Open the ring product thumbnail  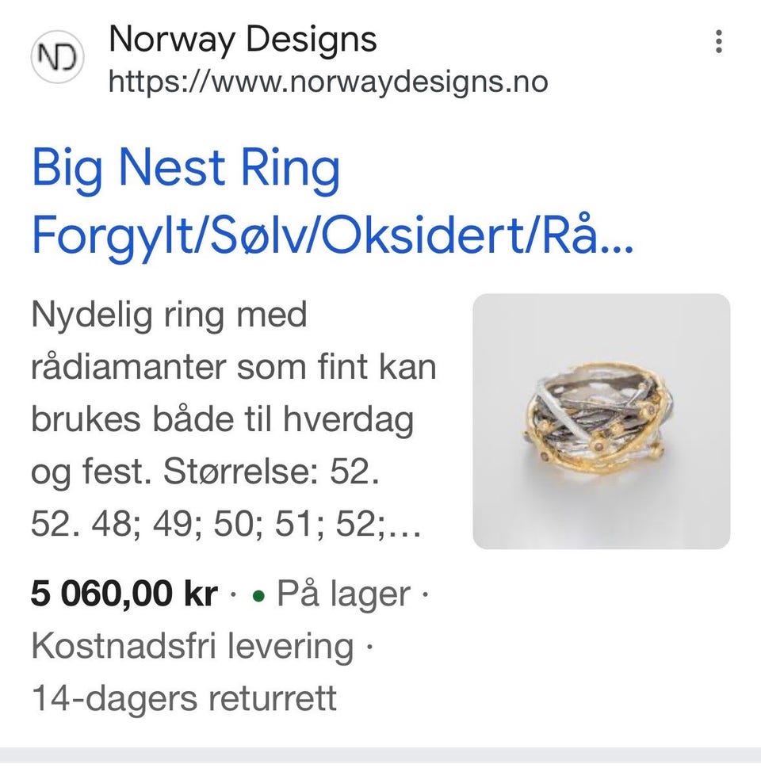[601, 421]
